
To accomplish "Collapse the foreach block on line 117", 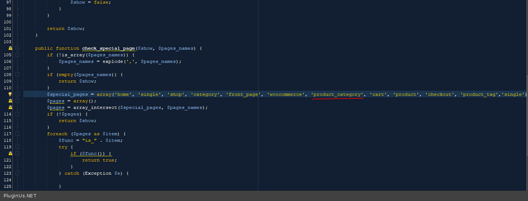I will pos(17,134).
